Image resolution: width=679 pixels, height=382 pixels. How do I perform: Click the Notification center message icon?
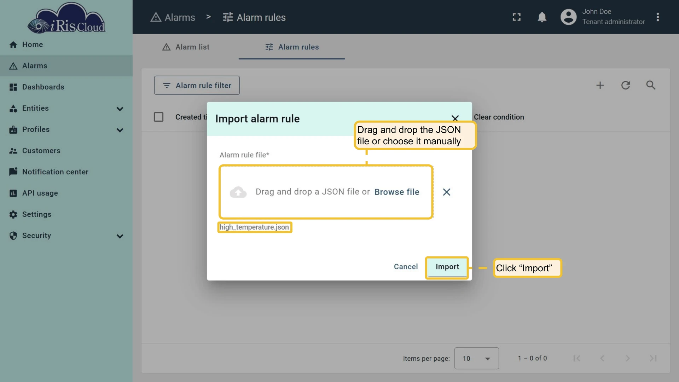(x=13, y=172)
